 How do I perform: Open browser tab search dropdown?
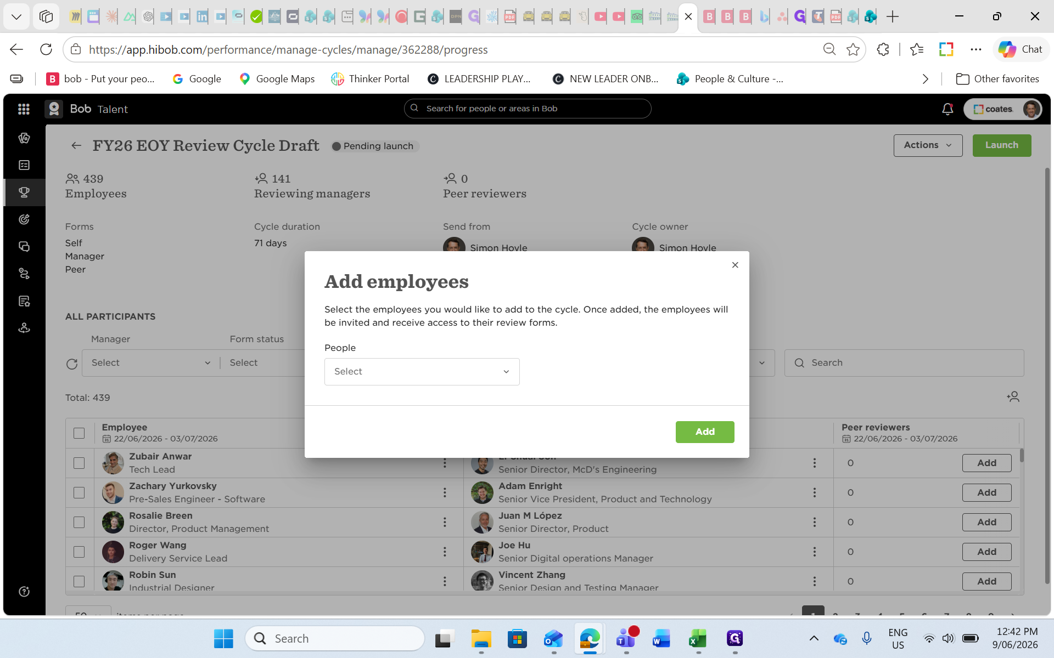click(16, 16)
